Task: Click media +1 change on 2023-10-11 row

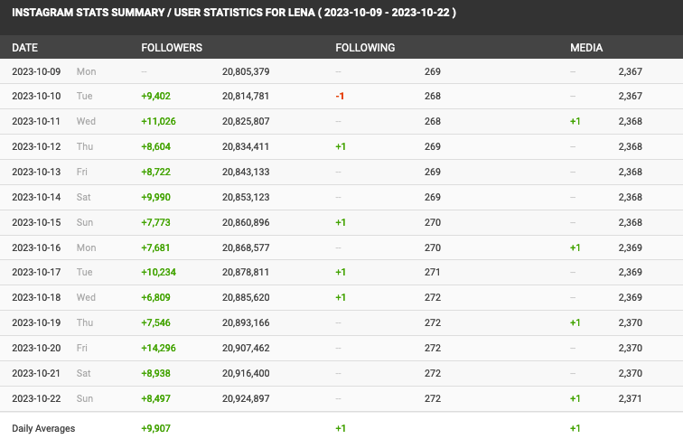Action: 575,121
